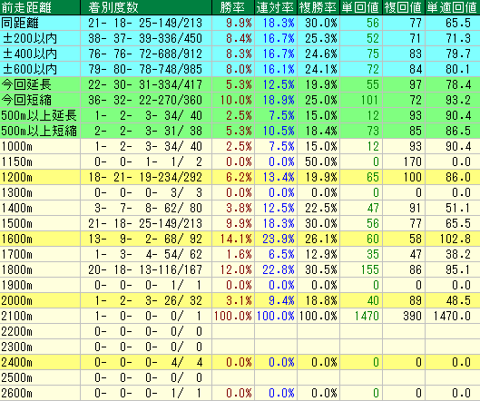This screenshot has width=480, height=401.
Task: Click the 複勝率 column header
Action: click(318, 7)
